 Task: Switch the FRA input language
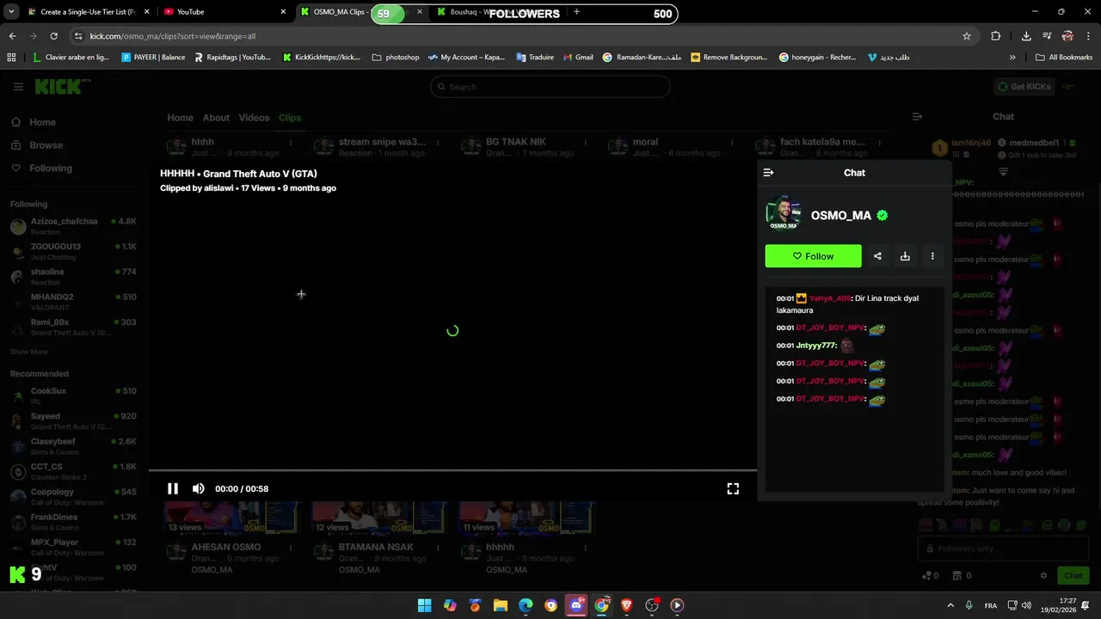991,605
